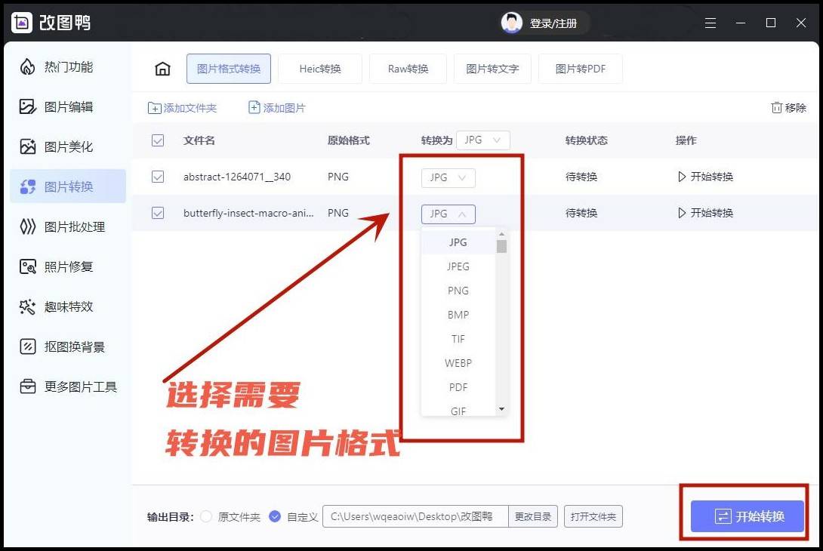Choose WEBP from the format list

(458, 363)
